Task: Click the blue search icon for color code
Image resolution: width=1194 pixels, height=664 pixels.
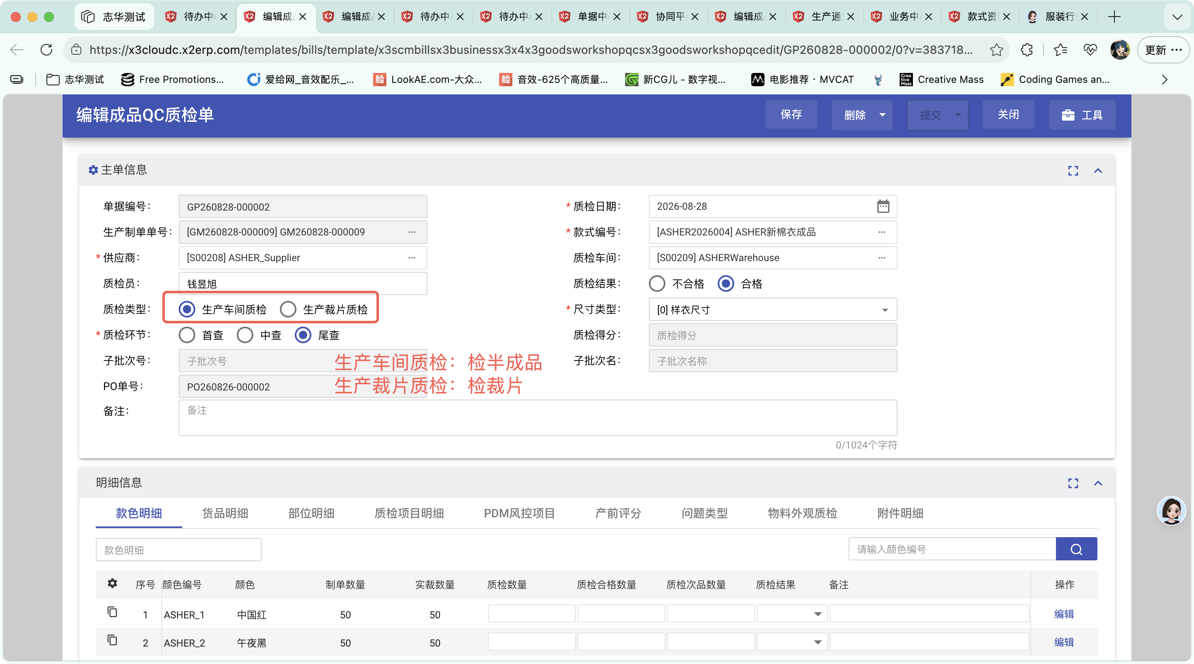Action: coord(1076,549)
